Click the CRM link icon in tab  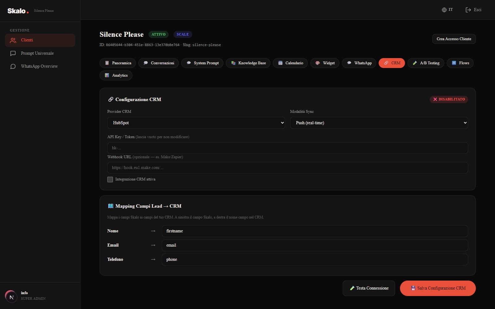pyautogui.click(x=386, y=63)
